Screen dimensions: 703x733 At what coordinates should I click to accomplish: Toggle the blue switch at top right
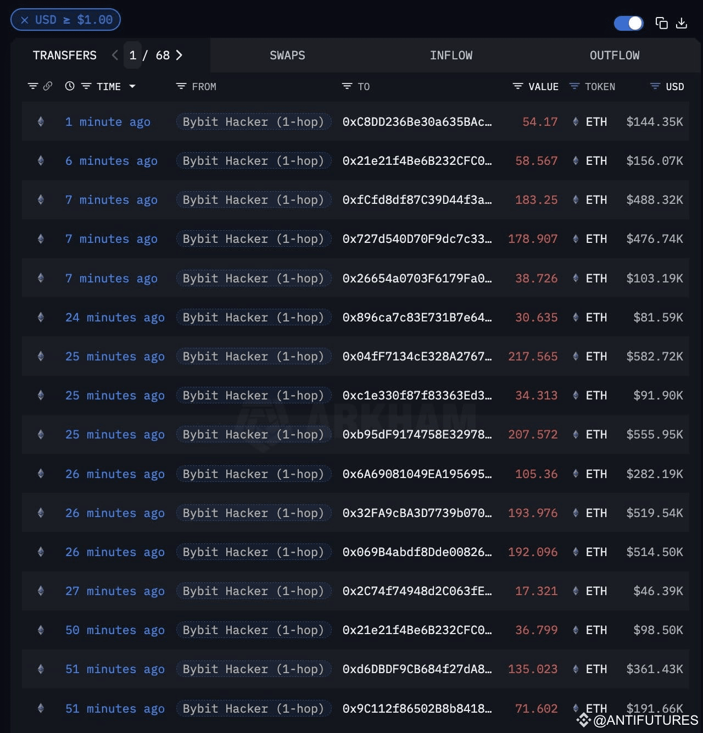[x=628, y=23]
